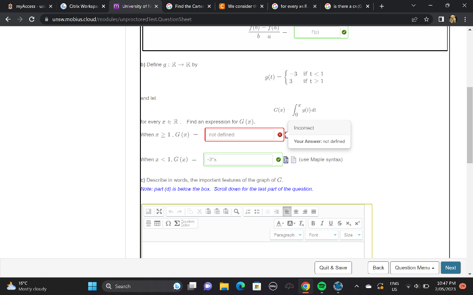Align text left
The width and height of the screenshot is (473, 295).
click(287, 212)
